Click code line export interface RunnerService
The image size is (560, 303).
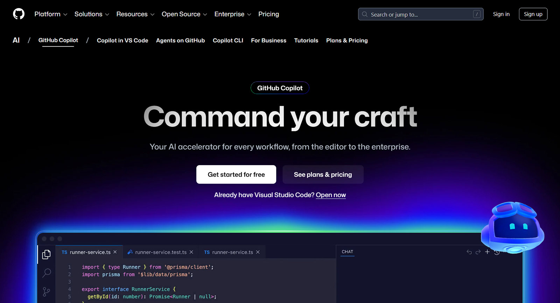coord(129,289)
